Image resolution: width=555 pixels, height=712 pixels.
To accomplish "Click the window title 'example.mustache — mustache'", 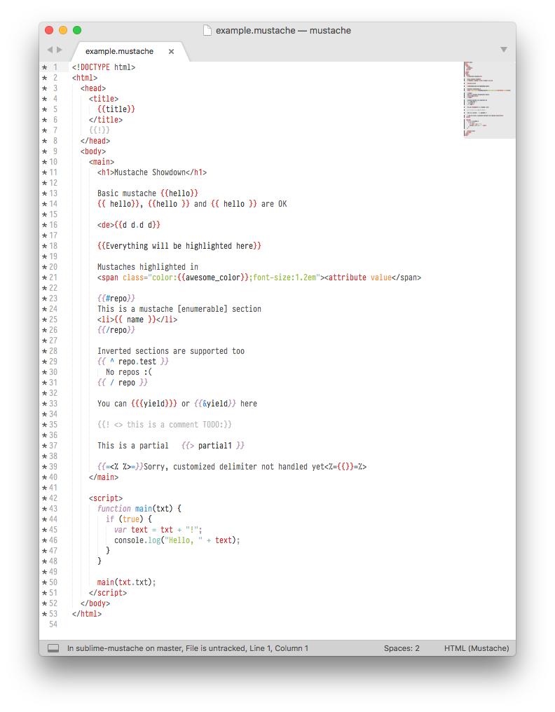I will point(283,30).
